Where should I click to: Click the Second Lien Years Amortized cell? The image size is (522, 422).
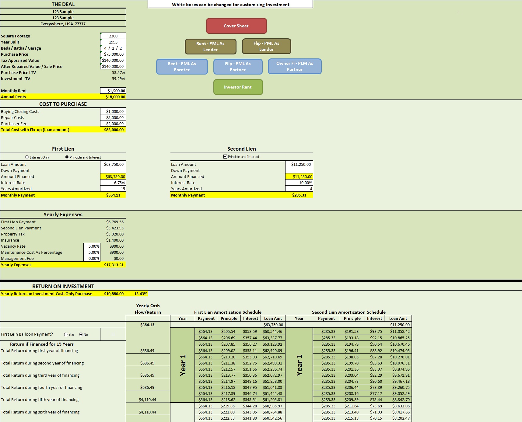point(298,189)
